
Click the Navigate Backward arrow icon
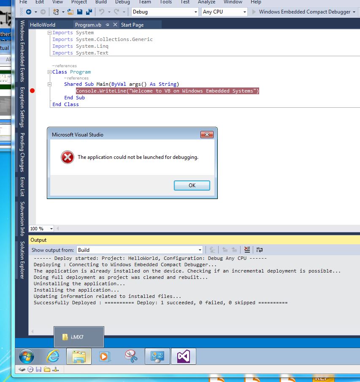point(29,12)
